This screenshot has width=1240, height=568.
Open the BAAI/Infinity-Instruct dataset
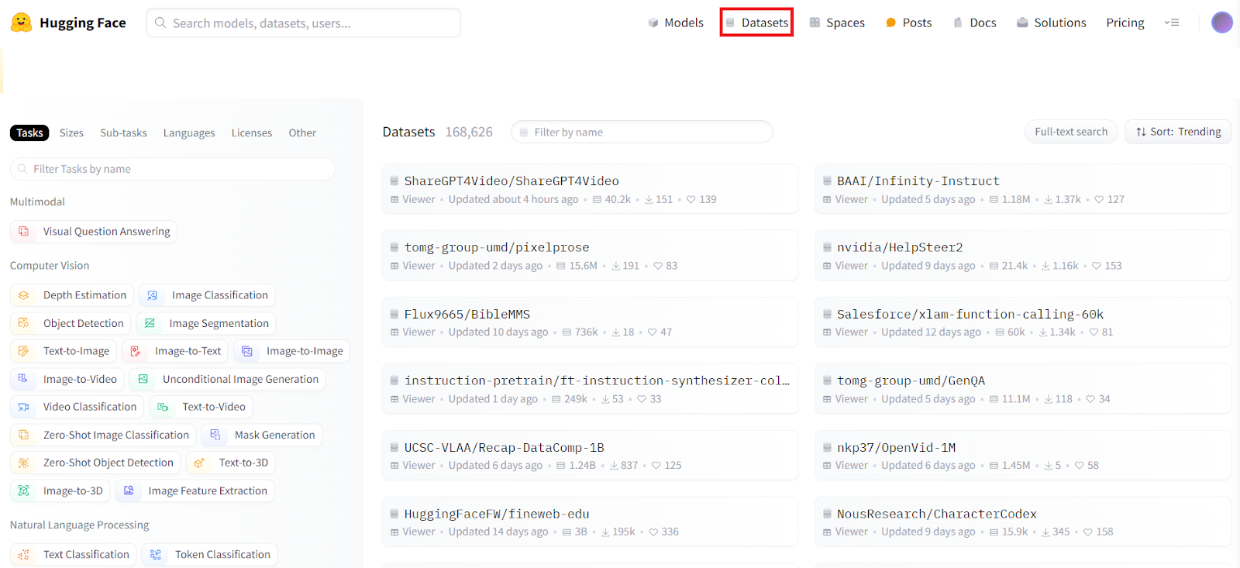[x=1022, y=188]
